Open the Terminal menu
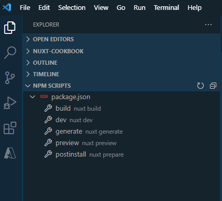 (167, 8)
